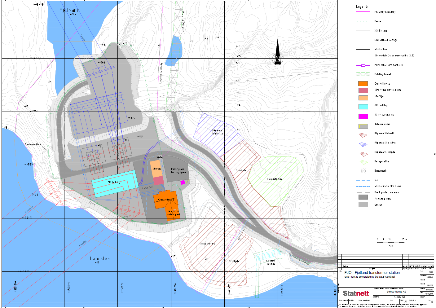Click 'Site Plan as completed by the D&B Contract'
Image resolution: width=436 pixels, height=308 pixels.
click(370, 277)
